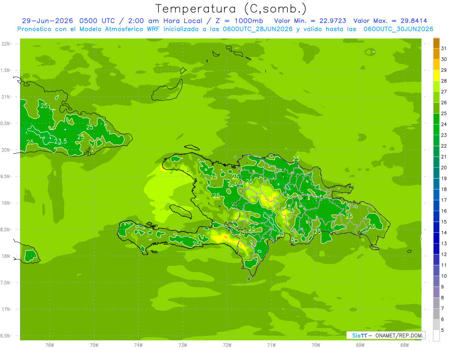Click color scale label "28"
Screen dimensions: 454x350
(x=444, y=81)
